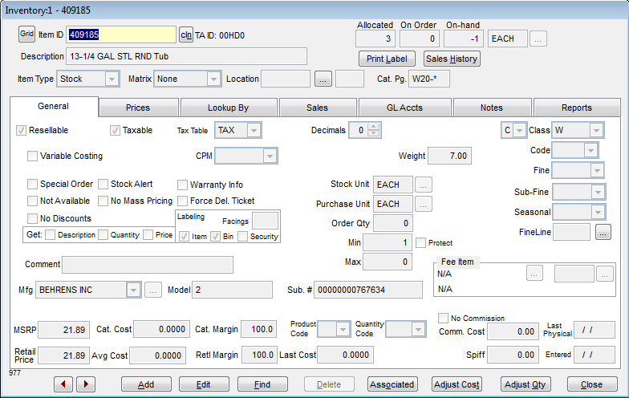Check the Stock Alert box
This screenshot has width=629, height=398.
click(x=103, y=185)
